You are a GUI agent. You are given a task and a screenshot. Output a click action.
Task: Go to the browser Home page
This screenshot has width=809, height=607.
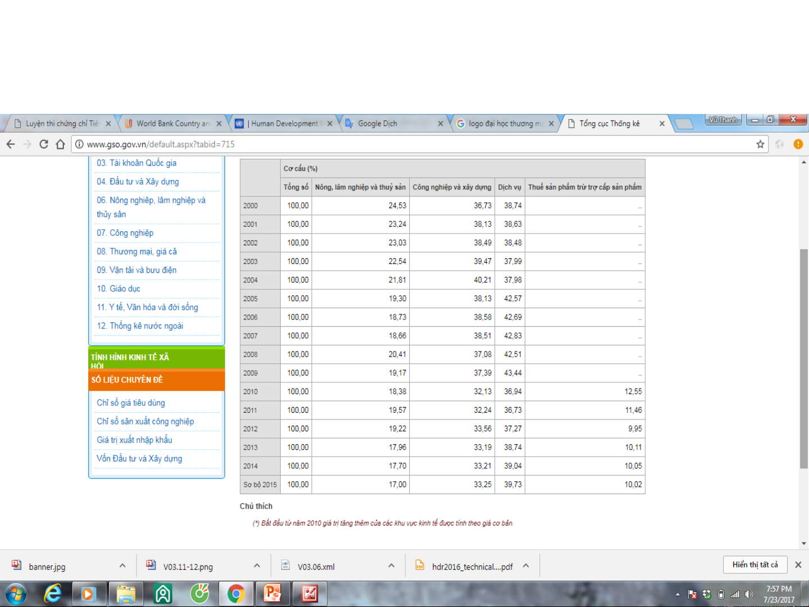point(60,144)
